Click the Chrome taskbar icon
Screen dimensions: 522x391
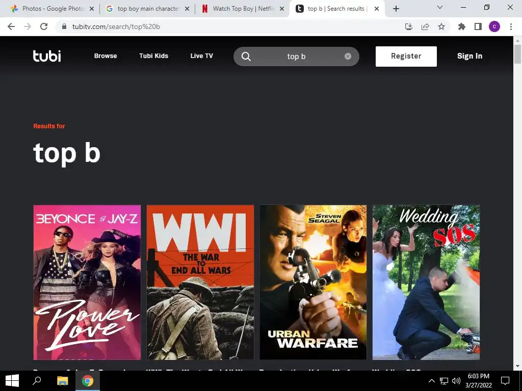pyautogui.click(x=88, y=381)
